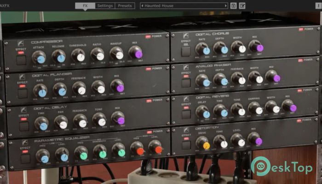Click the Analog Phaser logo icon

pyautogui.click(x=186, y=67)
